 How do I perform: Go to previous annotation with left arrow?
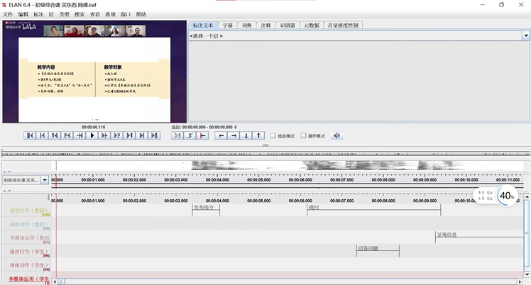click(x=221, y=135)
